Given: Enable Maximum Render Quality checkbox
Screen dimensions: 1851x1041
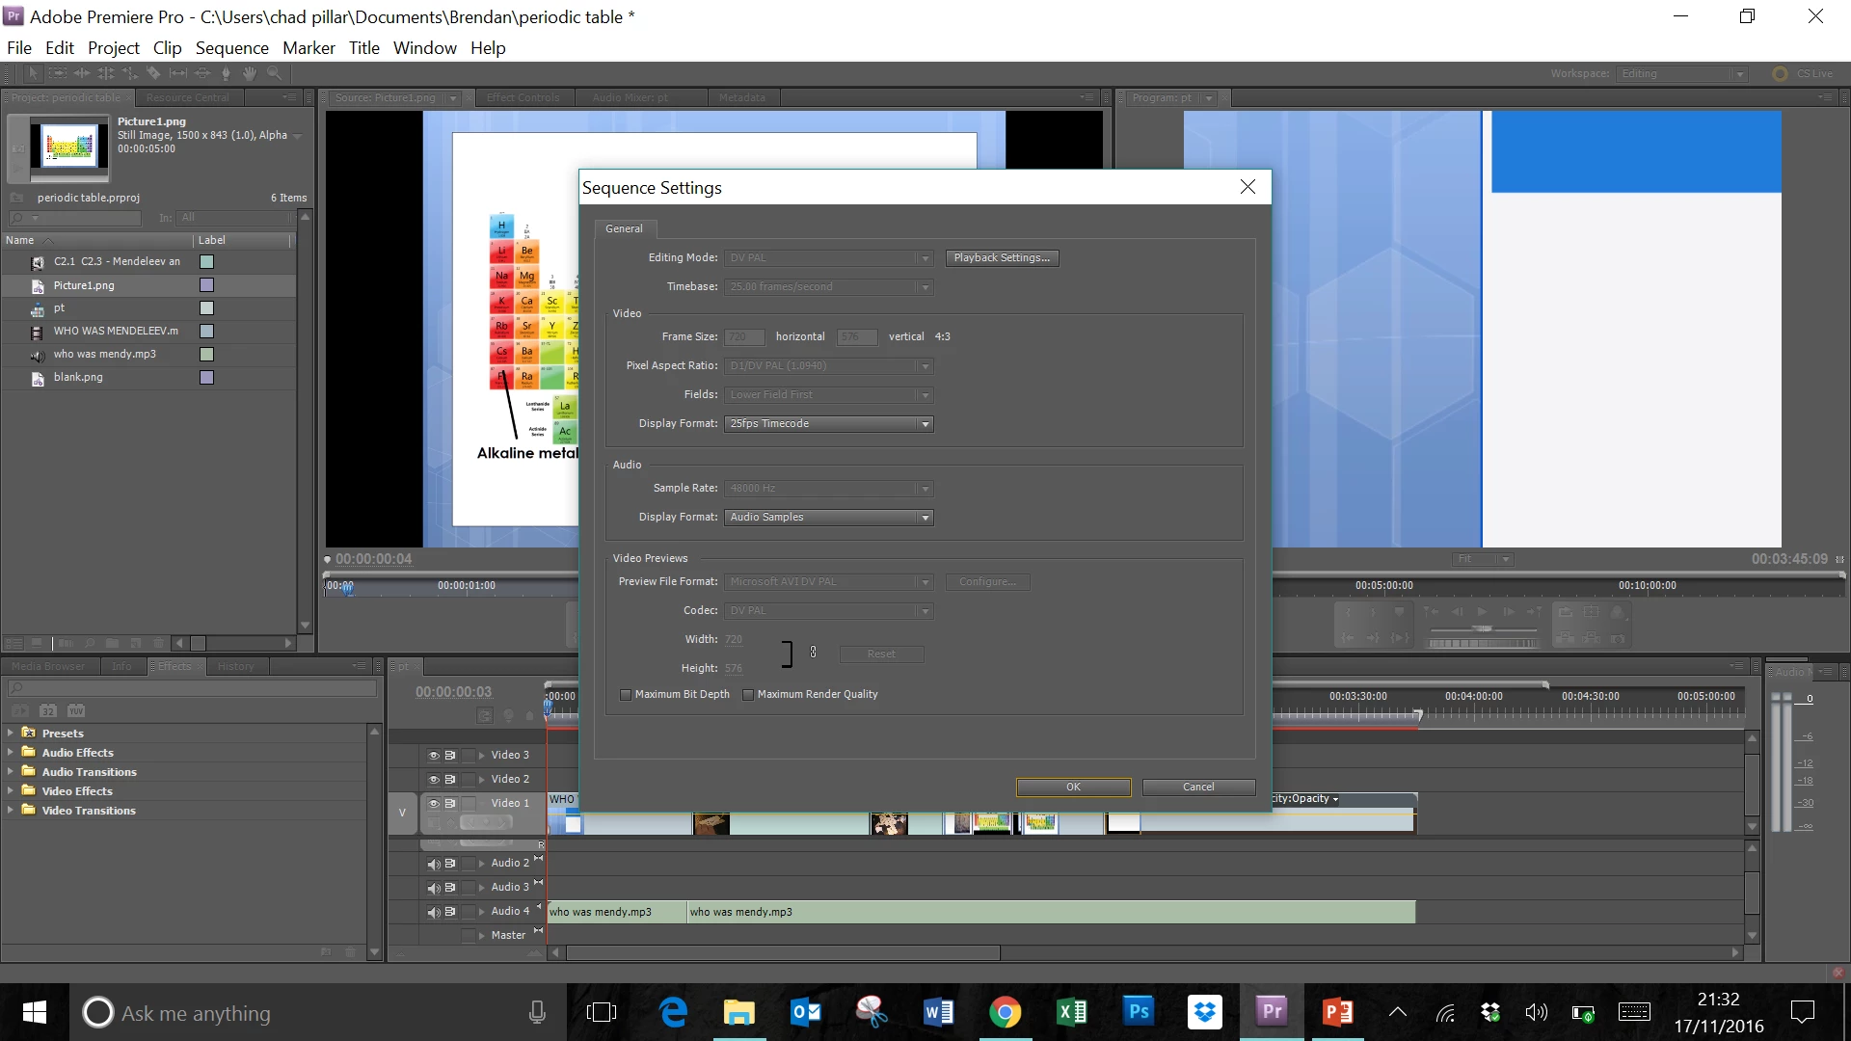Looking at the screenshot, I should 748,694.
